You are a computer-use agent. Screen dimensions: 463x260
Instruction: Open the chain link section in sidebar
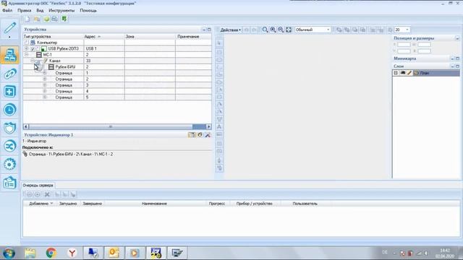coord(9,74)
